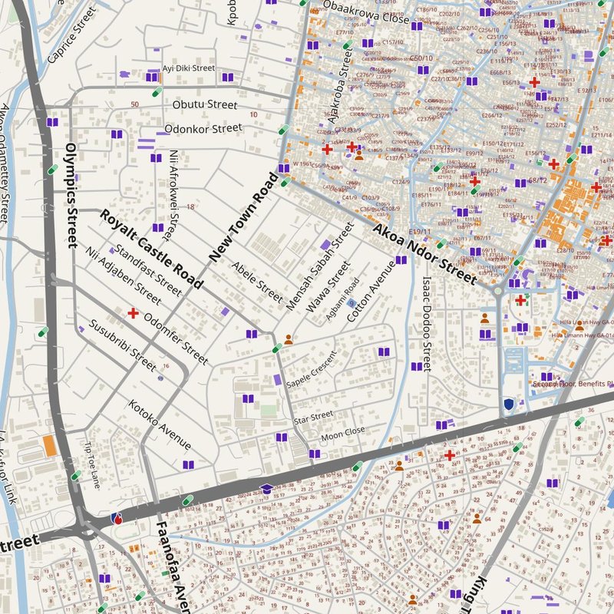Select the Sapele Crescent label

point(312,370)
